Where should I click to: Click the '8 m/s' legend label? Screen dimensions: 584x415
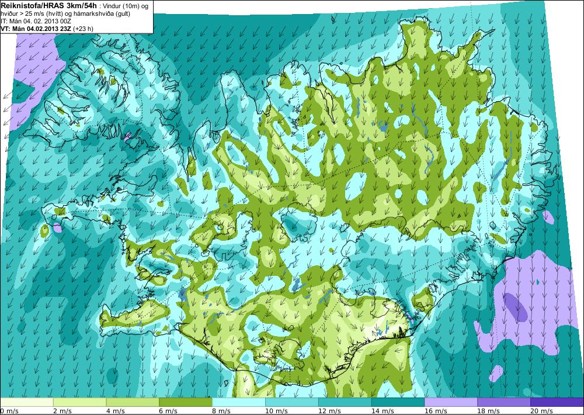click(x=221, y=411)
